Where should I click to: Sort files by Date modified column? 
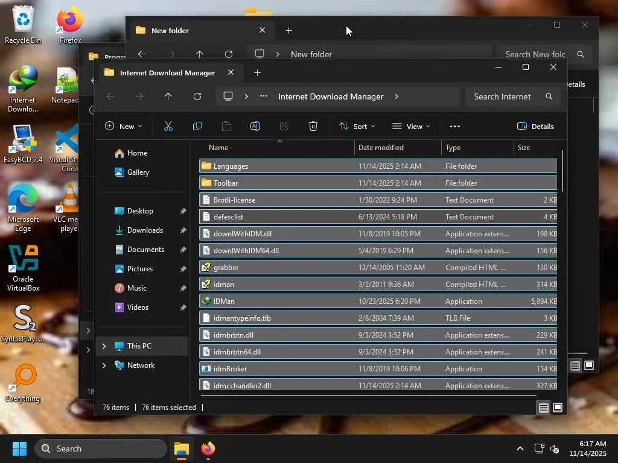click(x=381, y=148)
